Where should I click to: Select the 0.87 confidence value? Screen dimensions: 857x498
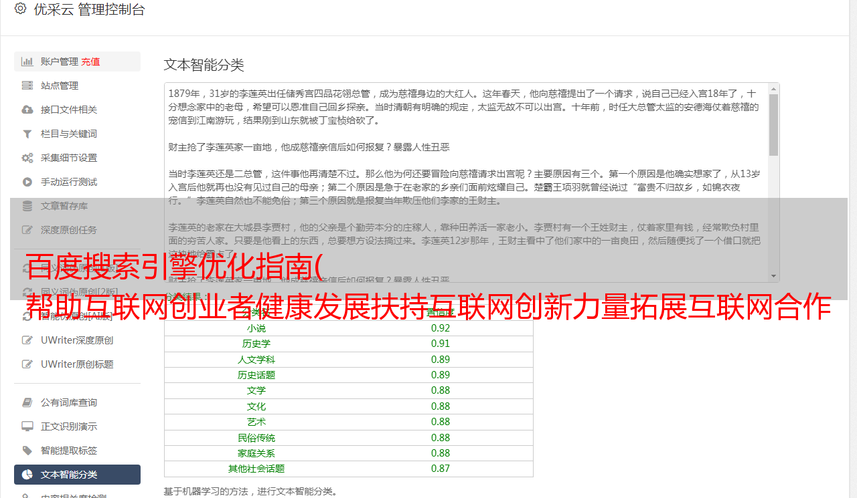click(x=441, y=469)
